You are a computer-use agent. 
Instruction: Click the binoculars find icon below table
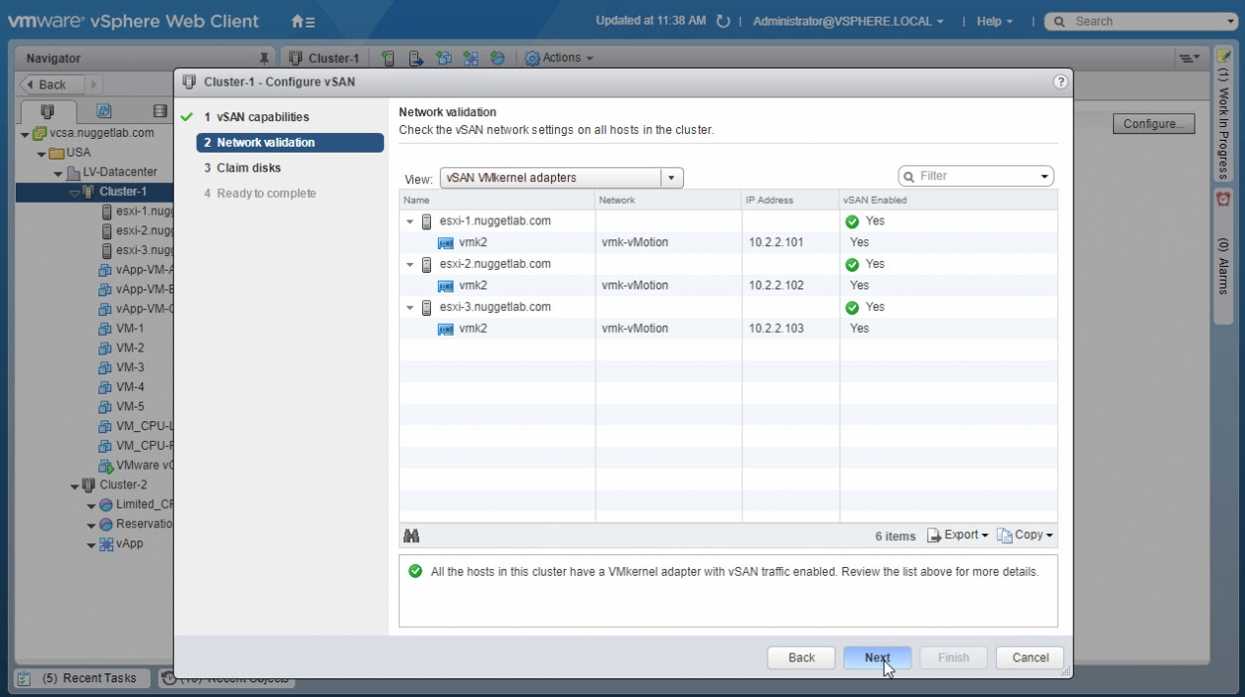click(411, 536)
